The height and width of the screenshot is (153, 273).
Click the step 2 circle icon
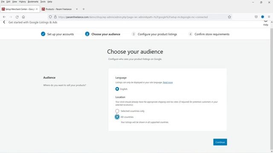point(87,34)
